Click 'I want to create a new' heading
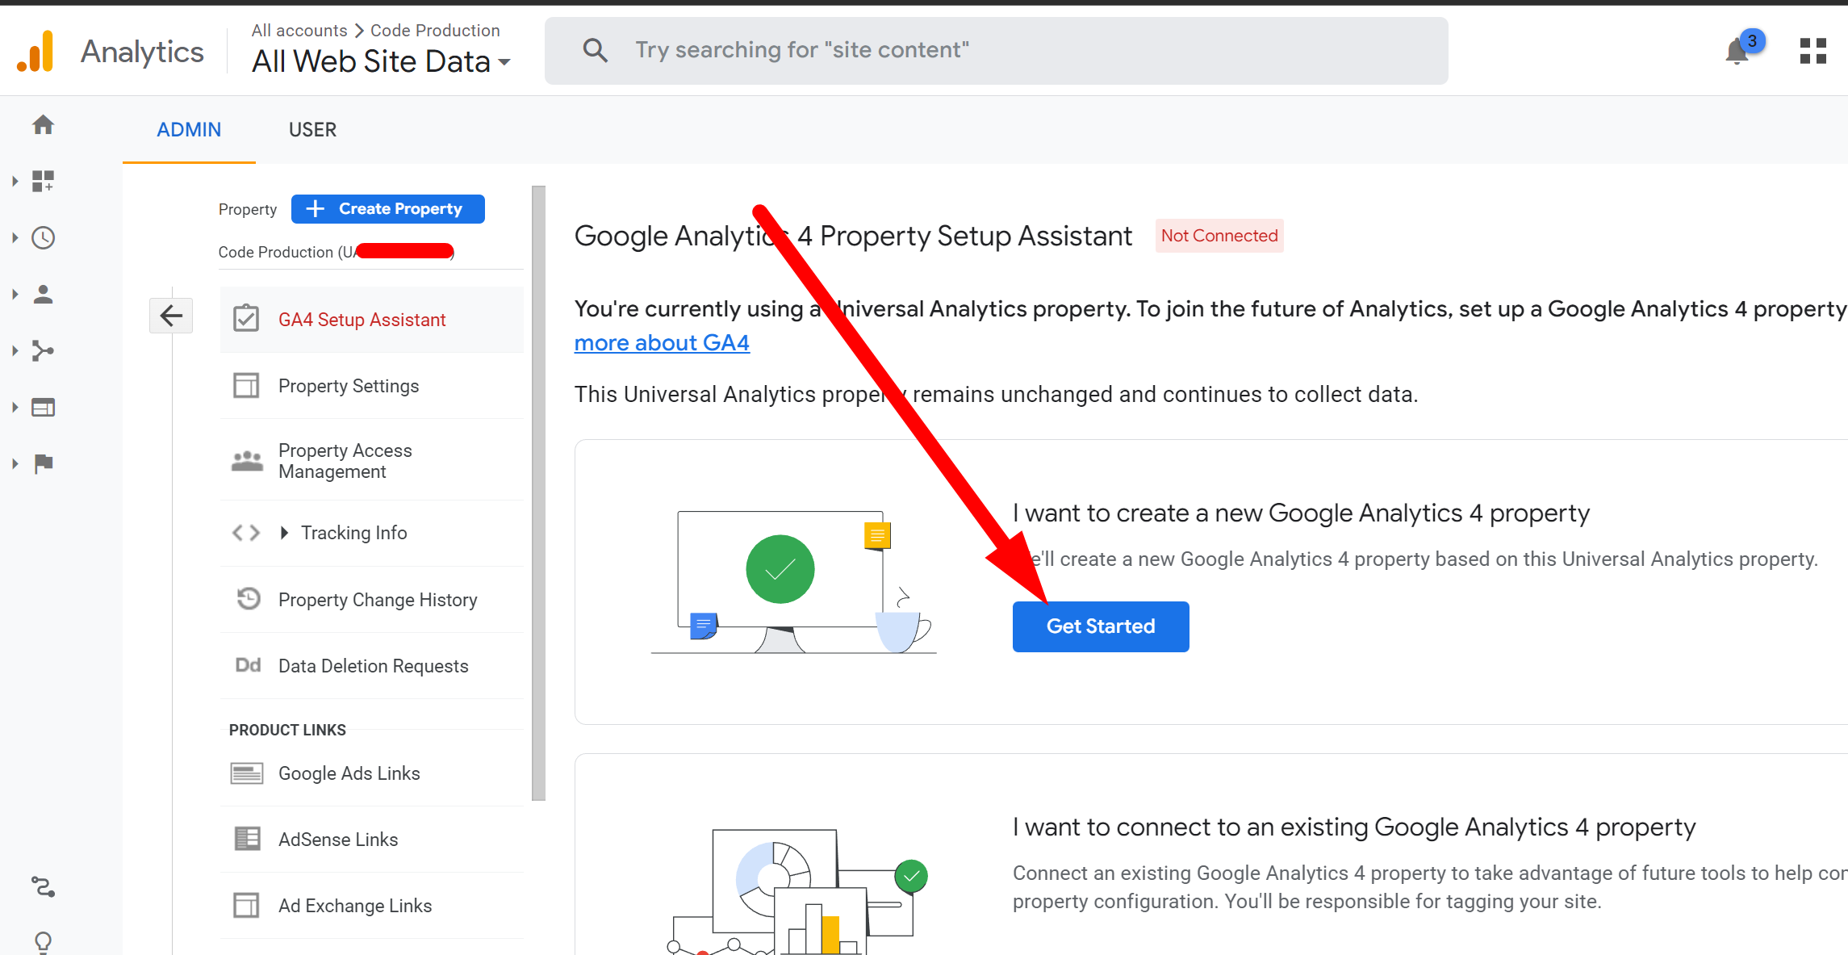This screenshot has height=955, width=1848. 1301,513
